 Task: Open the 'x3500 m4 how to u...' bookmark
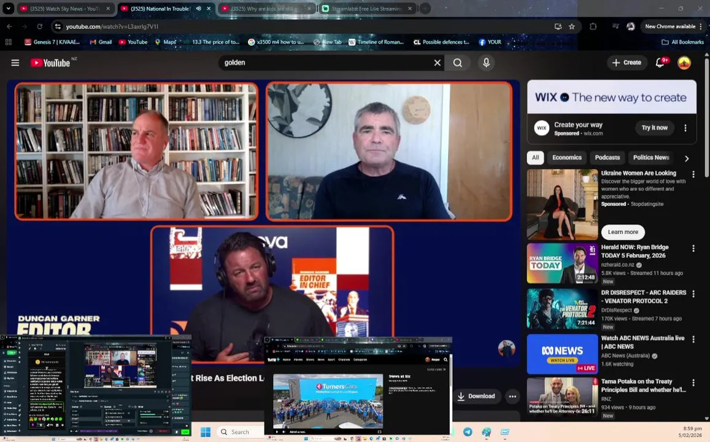(276, 42)
